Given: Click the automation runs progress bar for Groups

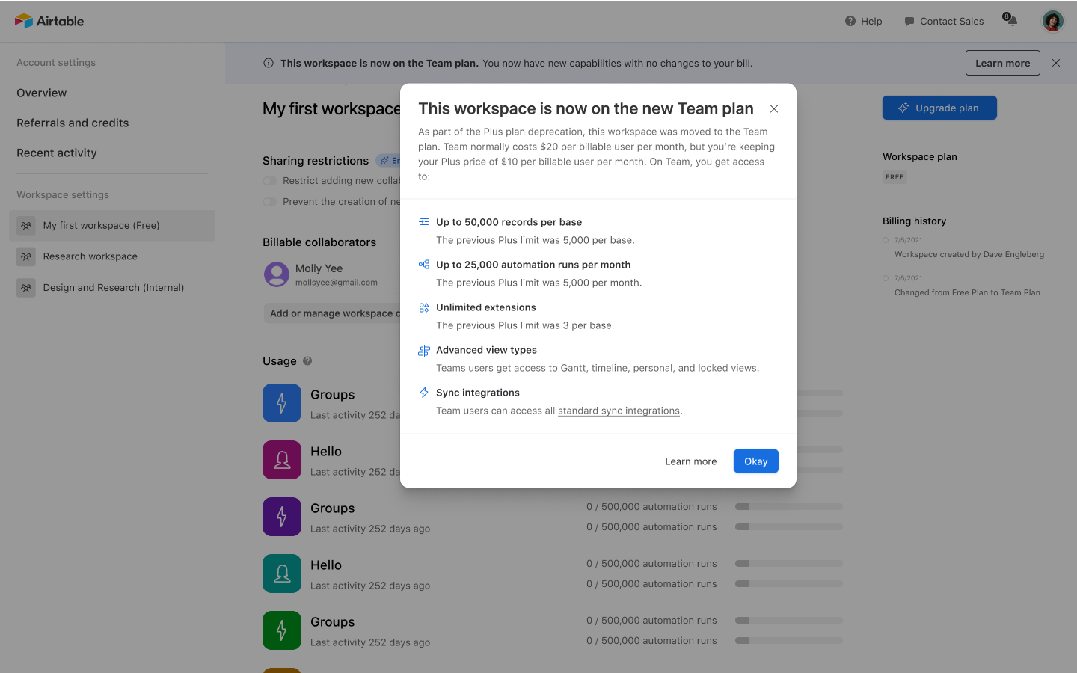Looking at the screenshot, I should [x=788, y=506].
